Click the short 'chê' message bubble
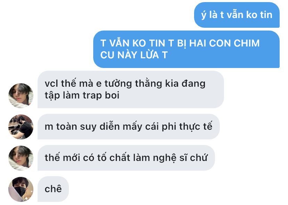 53,189
